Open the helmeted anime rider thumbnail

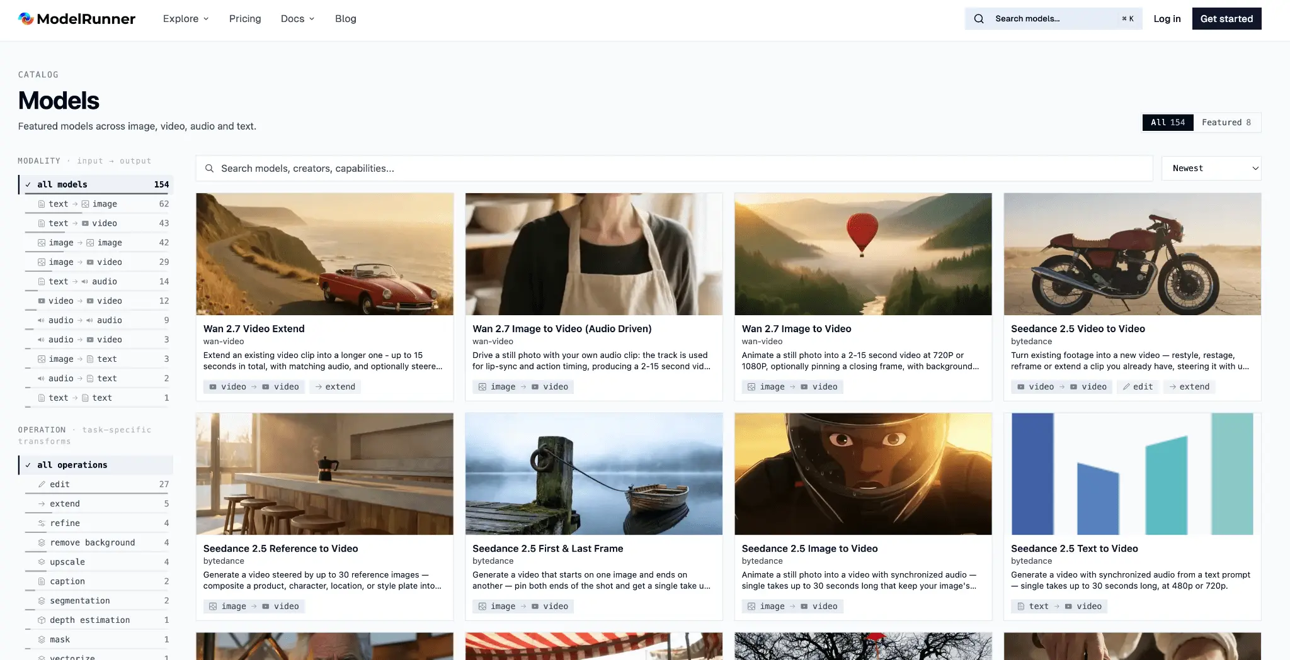click(x=863, y=474)
